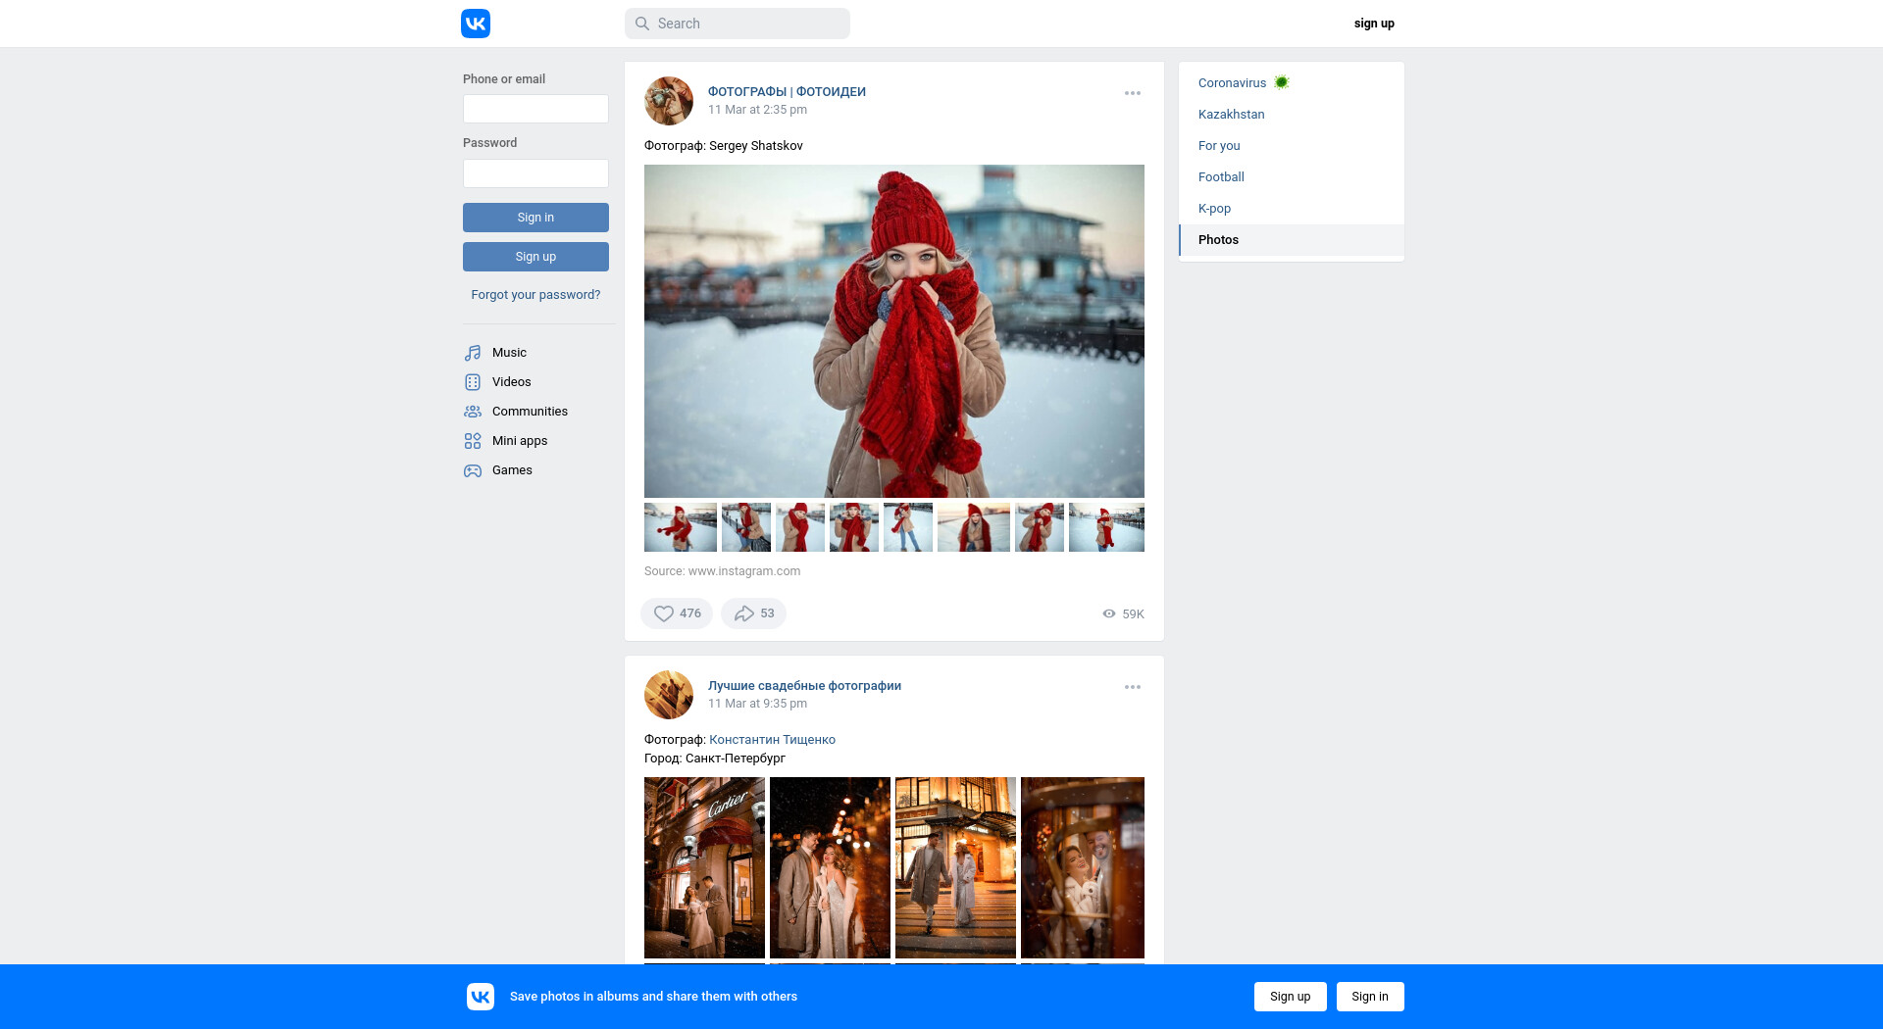Click the www.instagram.com source link
Viewport: 1883px width, 1029px height.
coord(744,571)
